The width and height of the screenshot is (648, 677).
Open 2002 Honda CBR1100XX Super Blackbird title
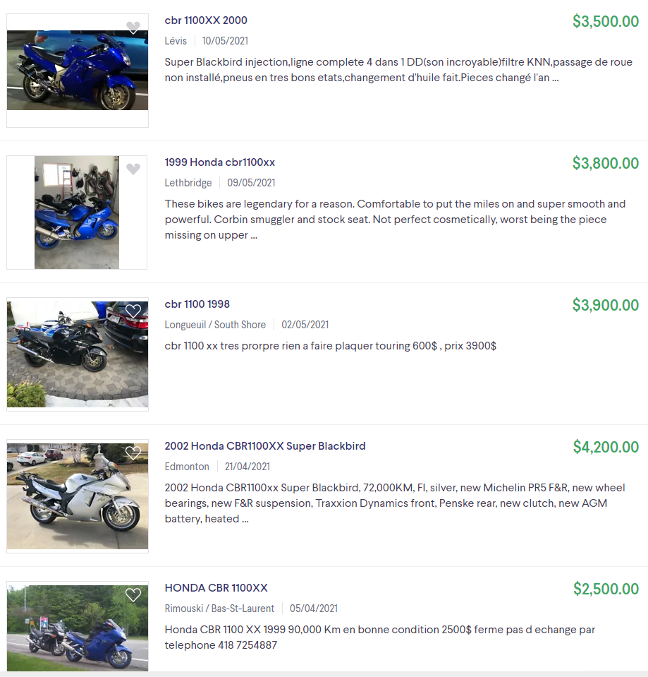tap(265, 446)
